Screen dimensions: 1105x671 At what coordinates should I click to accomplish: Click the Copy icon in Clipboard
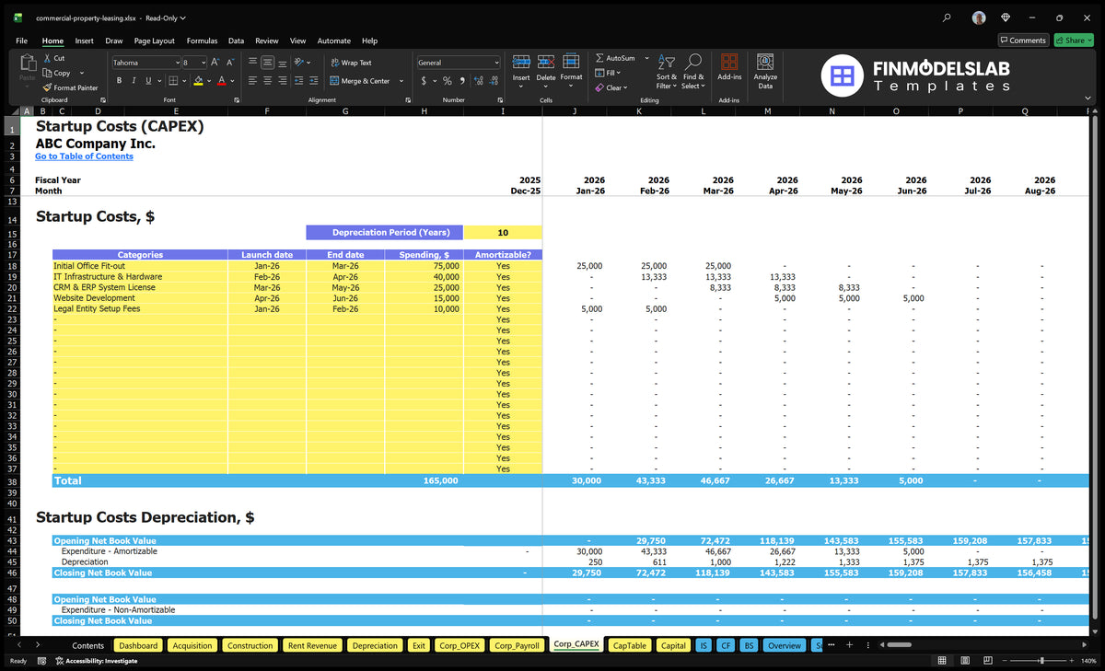click(47, 73)
